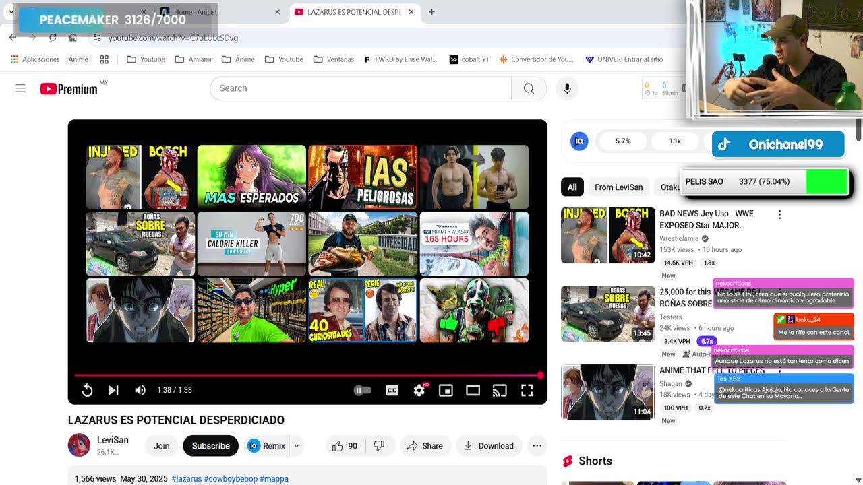
Task: Open Convertidor de You... bookmark
Action: pyautogui.click(x=536, y=59)
